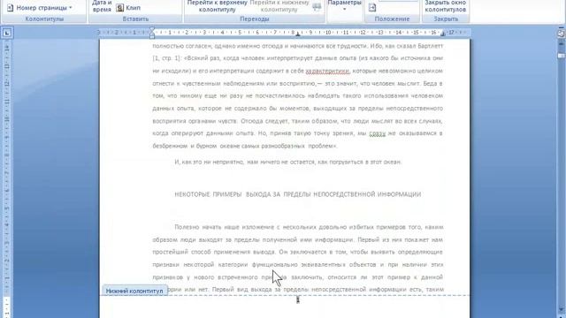Click the Дата и время button
Image resolution: width=566 pixels, height=318 pixels.
point(102,6)
